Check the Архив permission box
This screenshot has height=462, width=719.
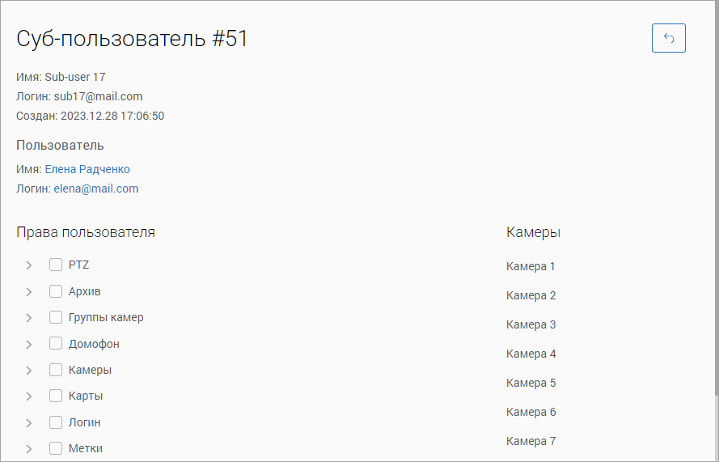point(56,291)
